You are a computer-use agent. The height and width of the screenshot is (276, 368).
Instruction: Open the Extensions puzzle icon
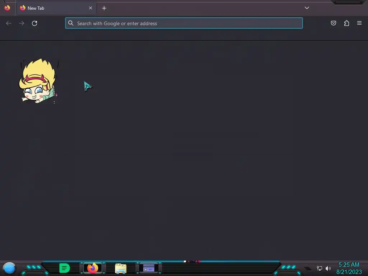346,23
